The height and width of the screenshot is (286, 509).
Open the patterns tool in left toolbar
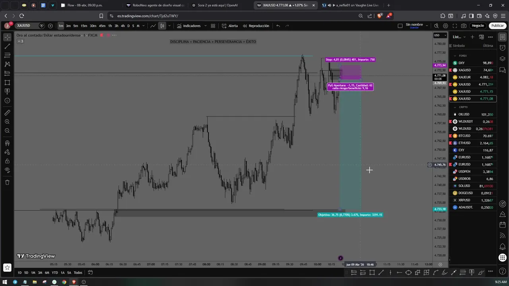click(7, 64)
